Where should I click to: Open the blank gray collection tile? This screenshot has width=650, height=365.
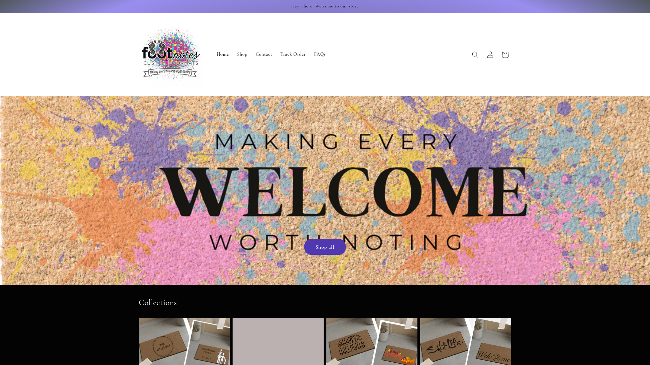pos(278,341)
